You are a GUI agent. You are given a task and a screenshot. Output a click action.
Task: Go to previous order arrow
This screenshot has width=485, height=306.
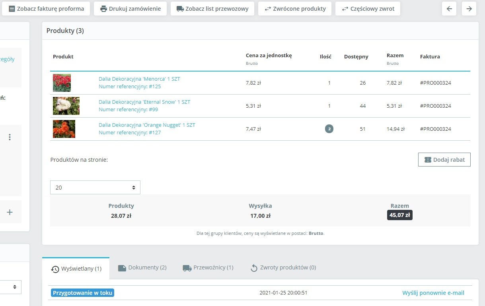(x=449, y=8)
